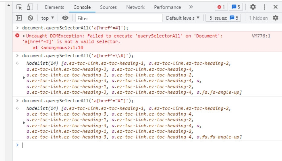Create live expression using eye icon
This screenshot has width=282, height=161.
pos(65,18)
